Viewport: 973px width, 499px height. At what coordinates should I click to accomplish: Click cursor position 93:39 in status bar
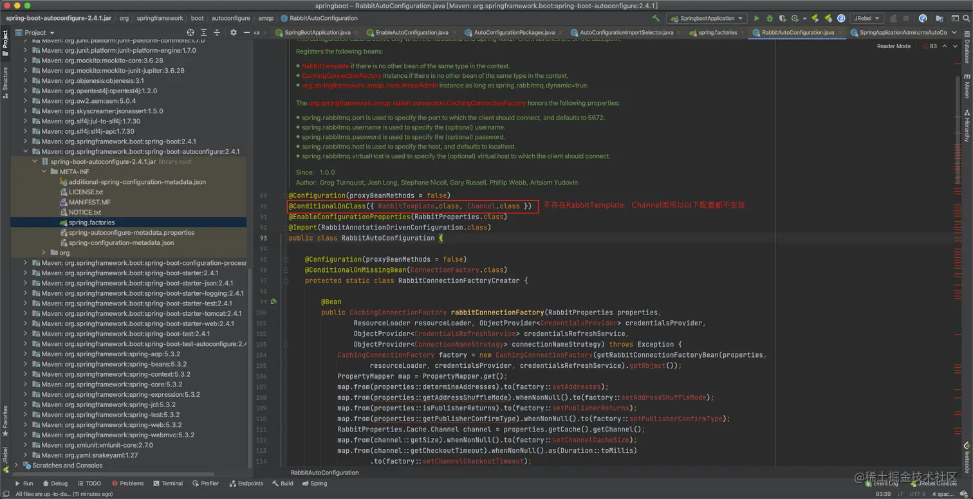click(883, 494)
